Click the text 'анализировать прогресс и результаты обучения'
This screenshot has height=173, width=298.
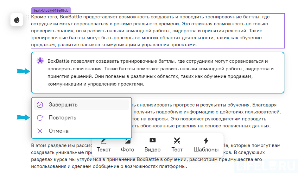point(193,105)
